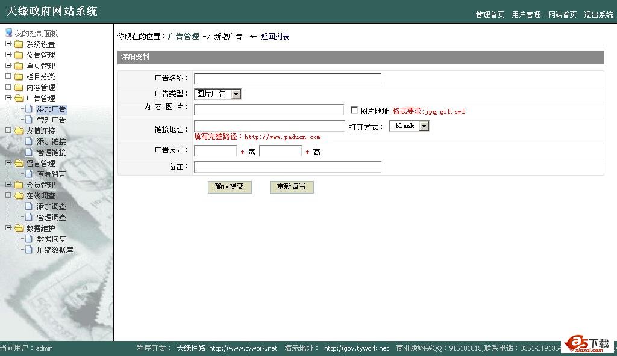Click the 添加广告 page icon
This screenshot has height=356, width=617.
[29, 109]
